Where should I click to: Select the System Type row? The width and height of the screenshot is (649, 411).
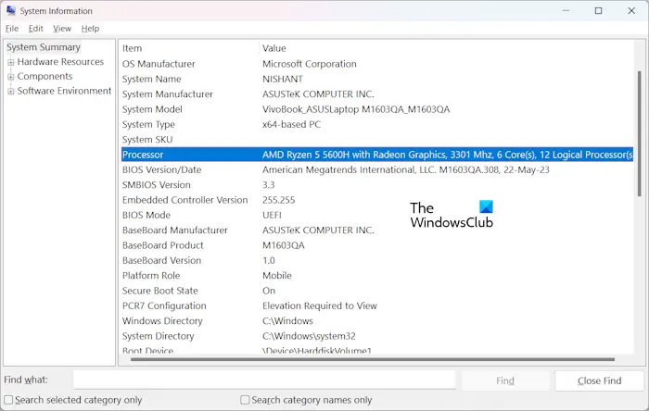pyautogui.click(x=377, y=124)
